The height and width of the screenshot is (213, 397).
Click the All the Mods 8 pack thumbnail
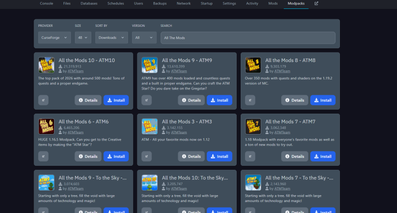[x=253, y=65]
